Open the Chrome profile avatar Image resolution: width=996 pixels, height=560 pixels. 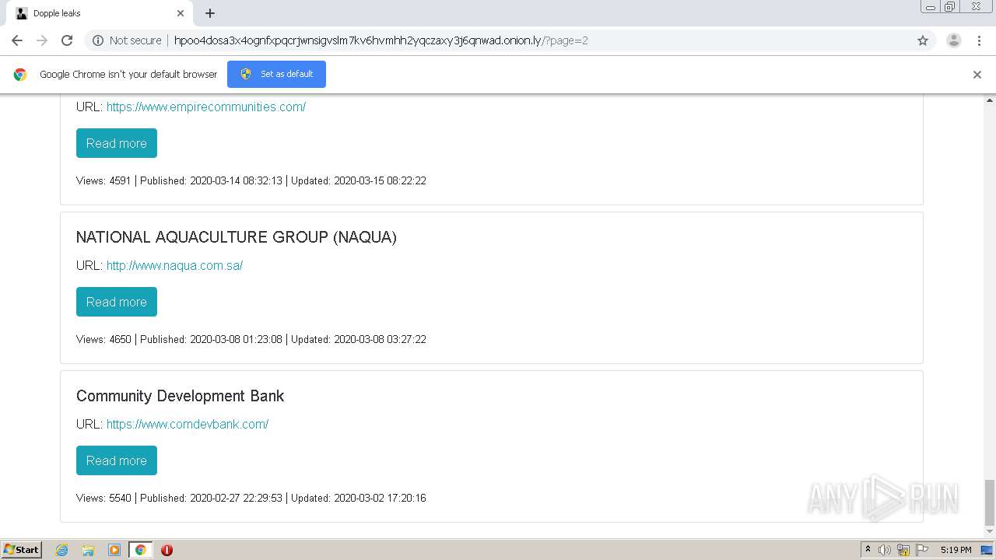tap(954, 40)
